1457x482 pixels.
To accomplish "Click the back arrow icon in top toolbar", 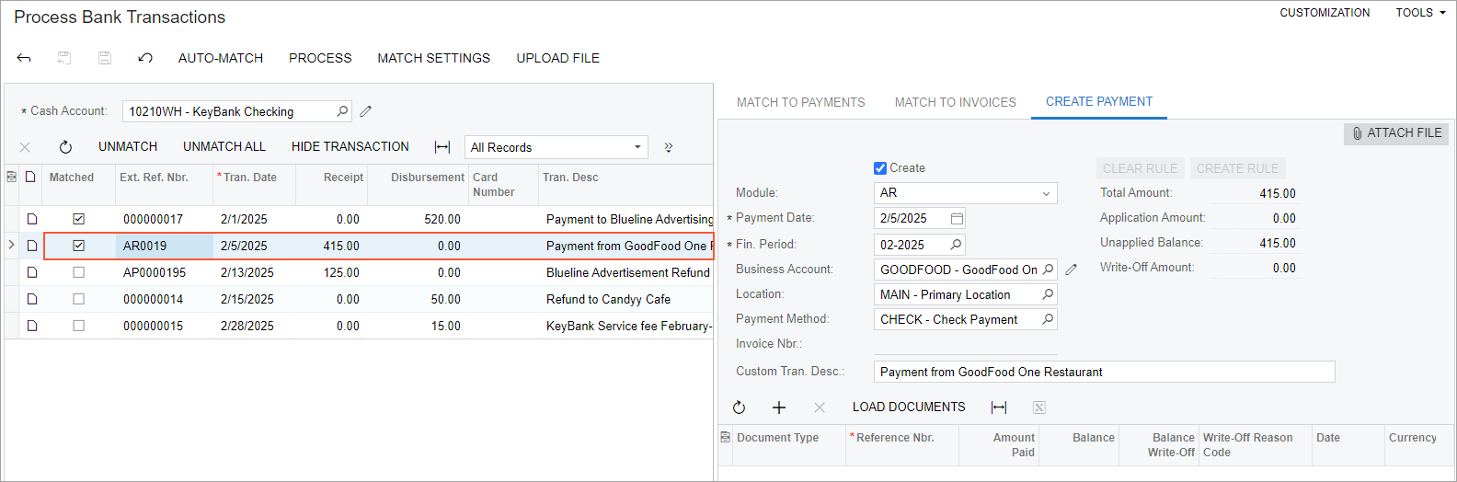I will (x=24, y=58).
